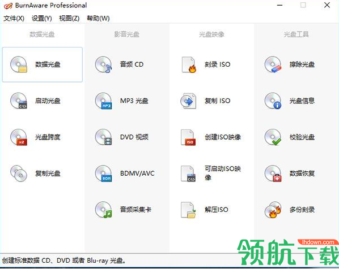
Task: Click the 复制光盘 label text
Action: click(48, 173)
